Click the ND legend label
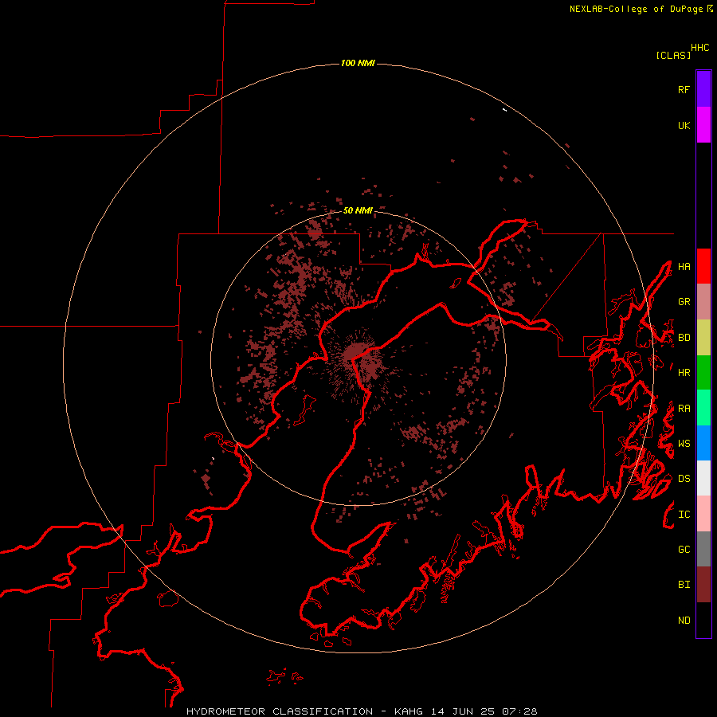Screen dimensions: 717x717 [684, 621]
